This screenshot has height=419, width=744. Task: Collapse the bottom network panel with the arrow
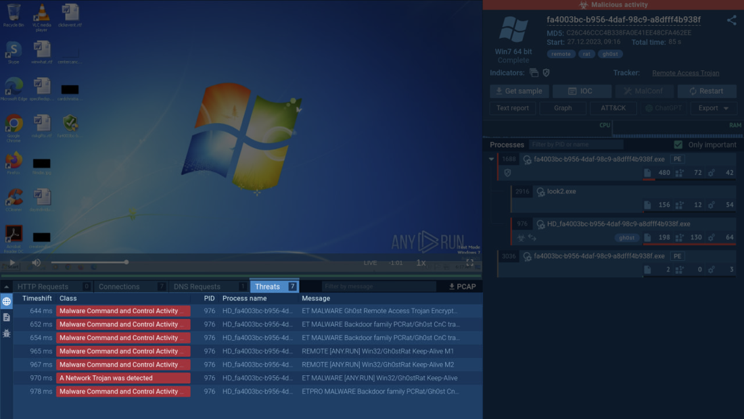(x=7, y=287)
